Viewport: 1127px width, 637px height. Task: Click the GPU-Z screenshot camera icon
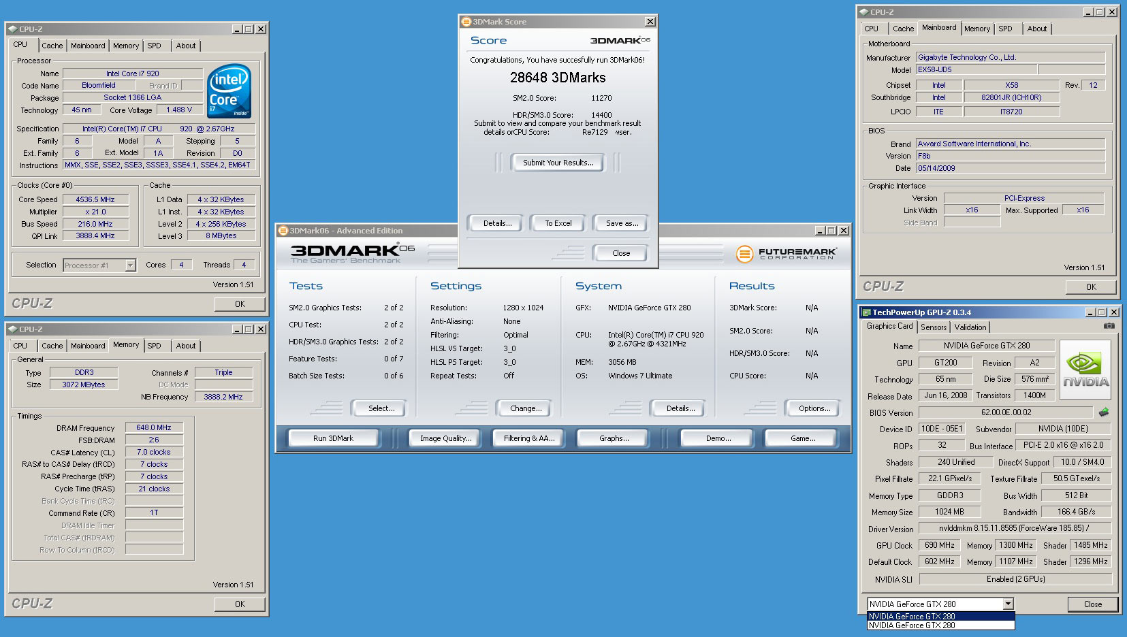click(1109, 326)
